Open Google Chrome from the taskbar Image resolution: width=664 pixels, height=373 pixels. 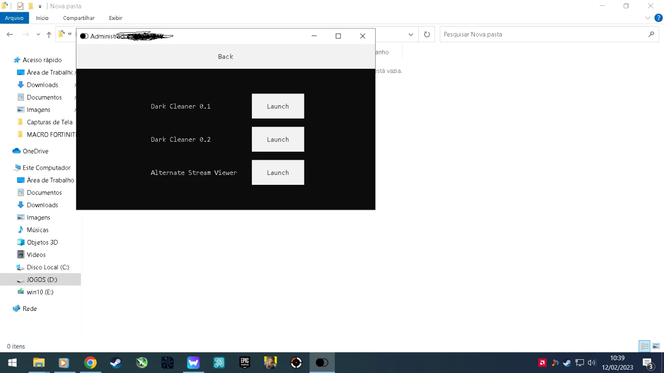coord(90,363)
